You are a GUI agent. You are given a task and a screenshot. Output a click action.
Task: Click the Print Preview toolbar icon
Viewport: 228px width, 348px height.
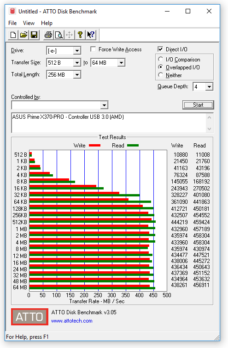[59, 35]
